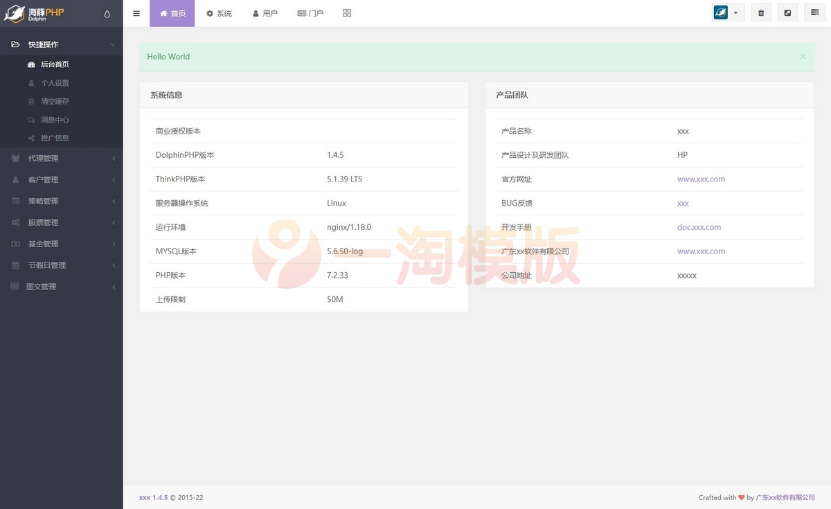This screenshot has width=831, height=509.
Task: Open the list icon at far top right
Action: (x=814, y=12)
